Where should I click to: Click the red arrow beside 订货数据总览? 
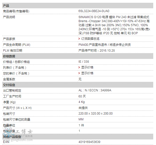(x=80, y=39)
